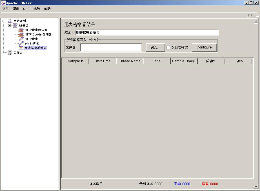
Task: Click the Start Time column header
Action: 103,61
